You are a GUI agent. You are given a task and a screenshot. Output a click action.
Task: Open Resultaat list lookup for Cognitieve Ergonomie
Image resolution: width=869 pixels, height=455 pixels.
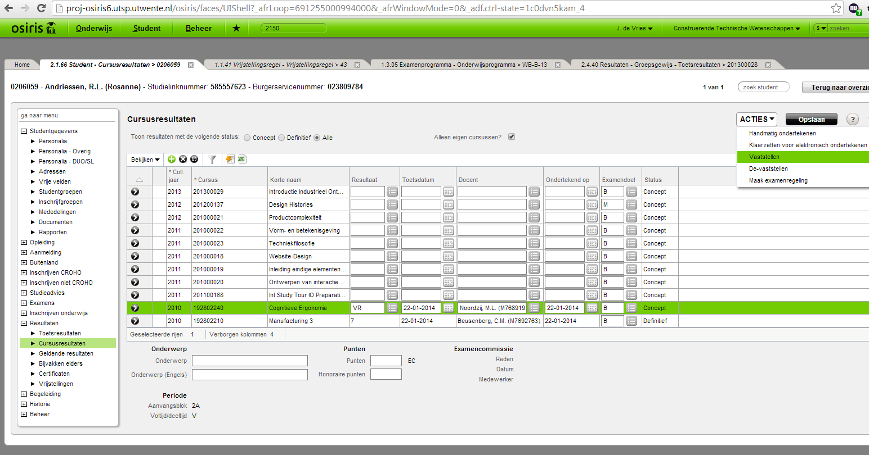click(392, 308)
